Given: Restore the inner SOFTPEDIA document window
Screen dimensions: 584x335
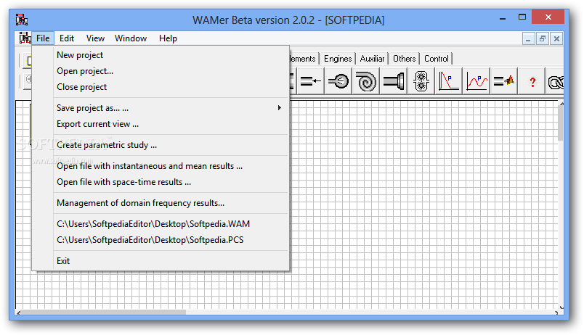Looking at the screenshot, I should [543, 38].
